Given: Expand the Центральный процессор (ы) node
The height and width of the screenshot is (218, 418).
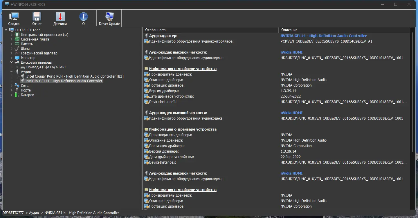Looking at the screenshot, I should coord(12,34).
